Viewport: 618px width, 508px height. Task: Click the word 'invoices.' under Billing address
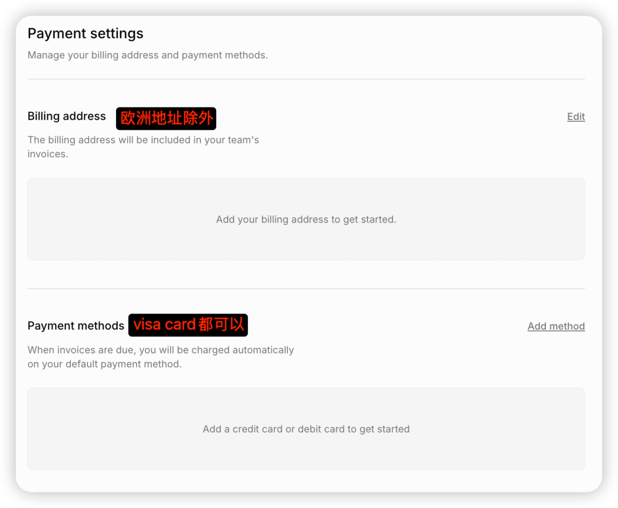pyautogui.click(x=47, y=154)
